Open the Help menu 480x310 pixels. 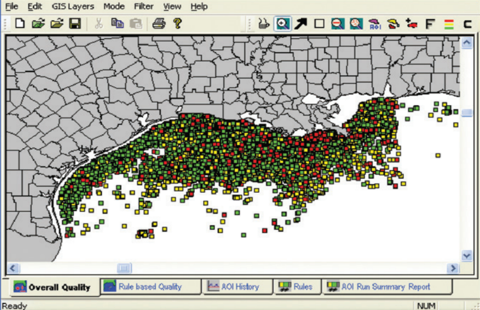(199, 6)
